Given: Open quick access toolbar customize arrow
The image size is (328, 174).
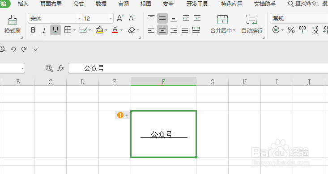Looking at the screenshot, I should pos(35,49).
